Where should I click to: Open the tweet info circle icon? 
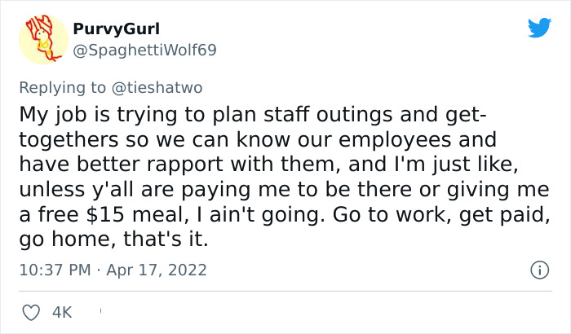click(x=538, y=269)
